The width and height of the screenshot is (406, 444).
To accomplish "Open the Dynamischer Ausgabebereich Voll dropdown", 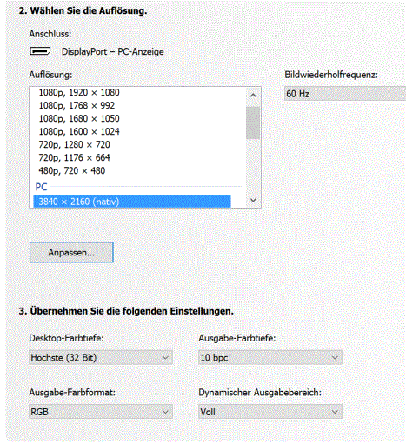I will [270, 412].
